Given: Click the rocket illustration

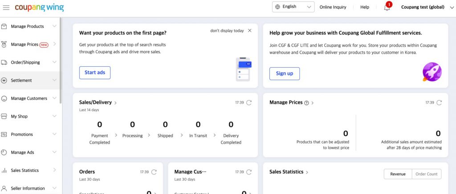Looking at the screenshot, I should coord(432,72).
